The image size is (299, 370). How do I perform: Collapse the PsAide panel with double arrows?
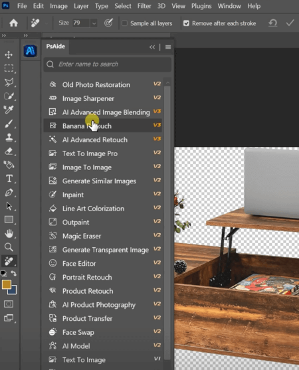point(152,47)
